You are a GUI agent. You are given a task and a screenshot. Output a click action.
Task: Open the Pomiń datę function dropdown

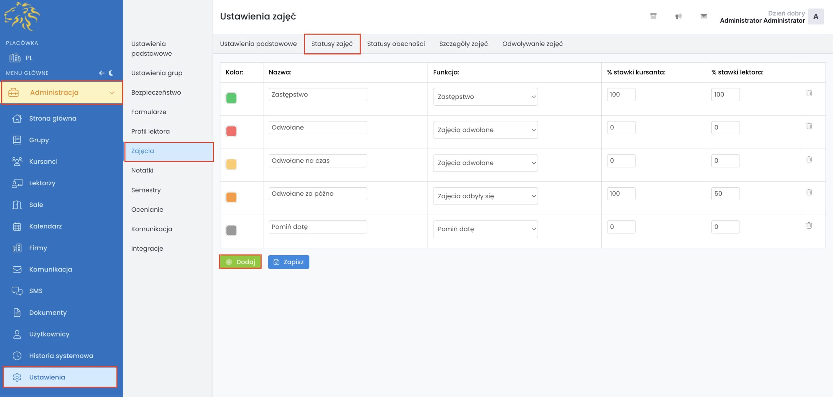pyautogui.click(x=485, y=229)
